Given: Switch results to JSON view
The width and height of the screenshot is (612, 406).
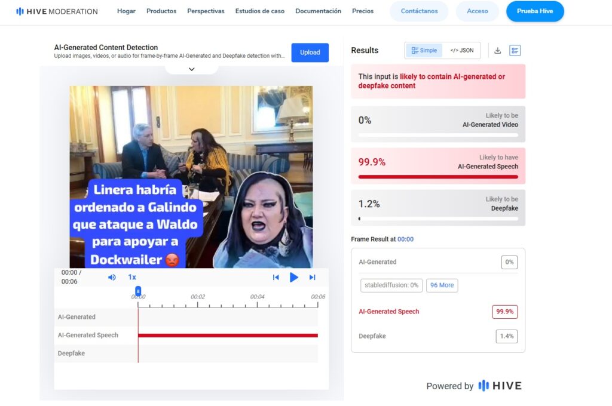Looking at the screenshot, I should pyautogui.click(x=462, y=50).
